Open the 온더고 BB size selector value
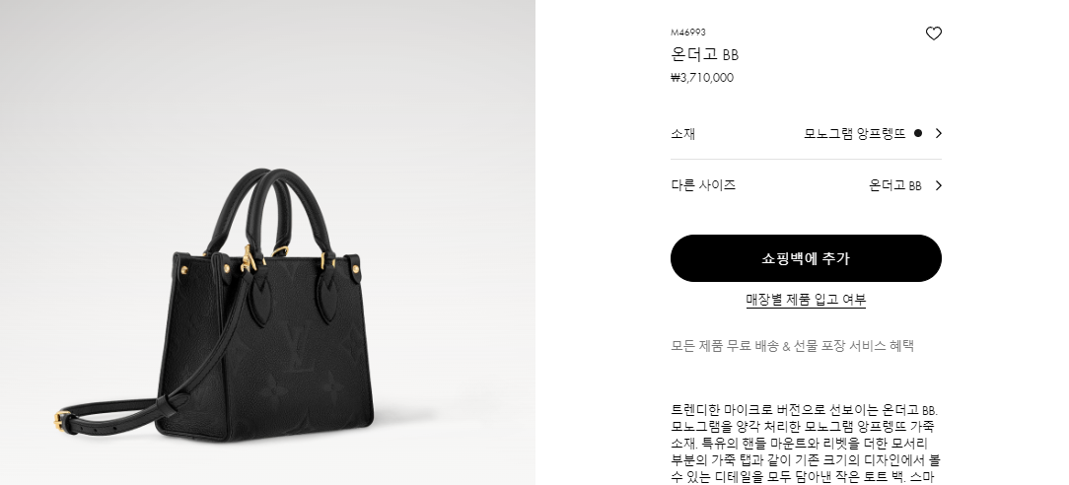1069x485 pixels. [x=895, y=185]
